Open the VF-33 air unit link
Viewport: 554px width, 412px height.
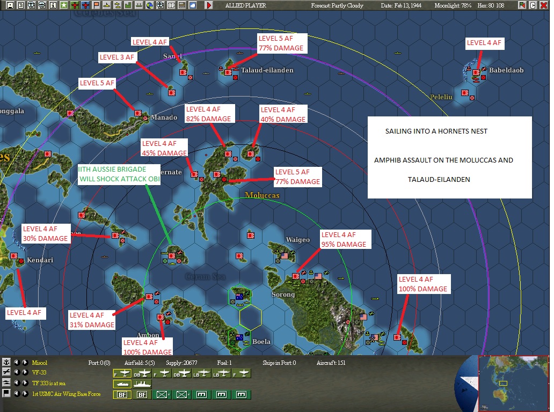coord(39,372)
